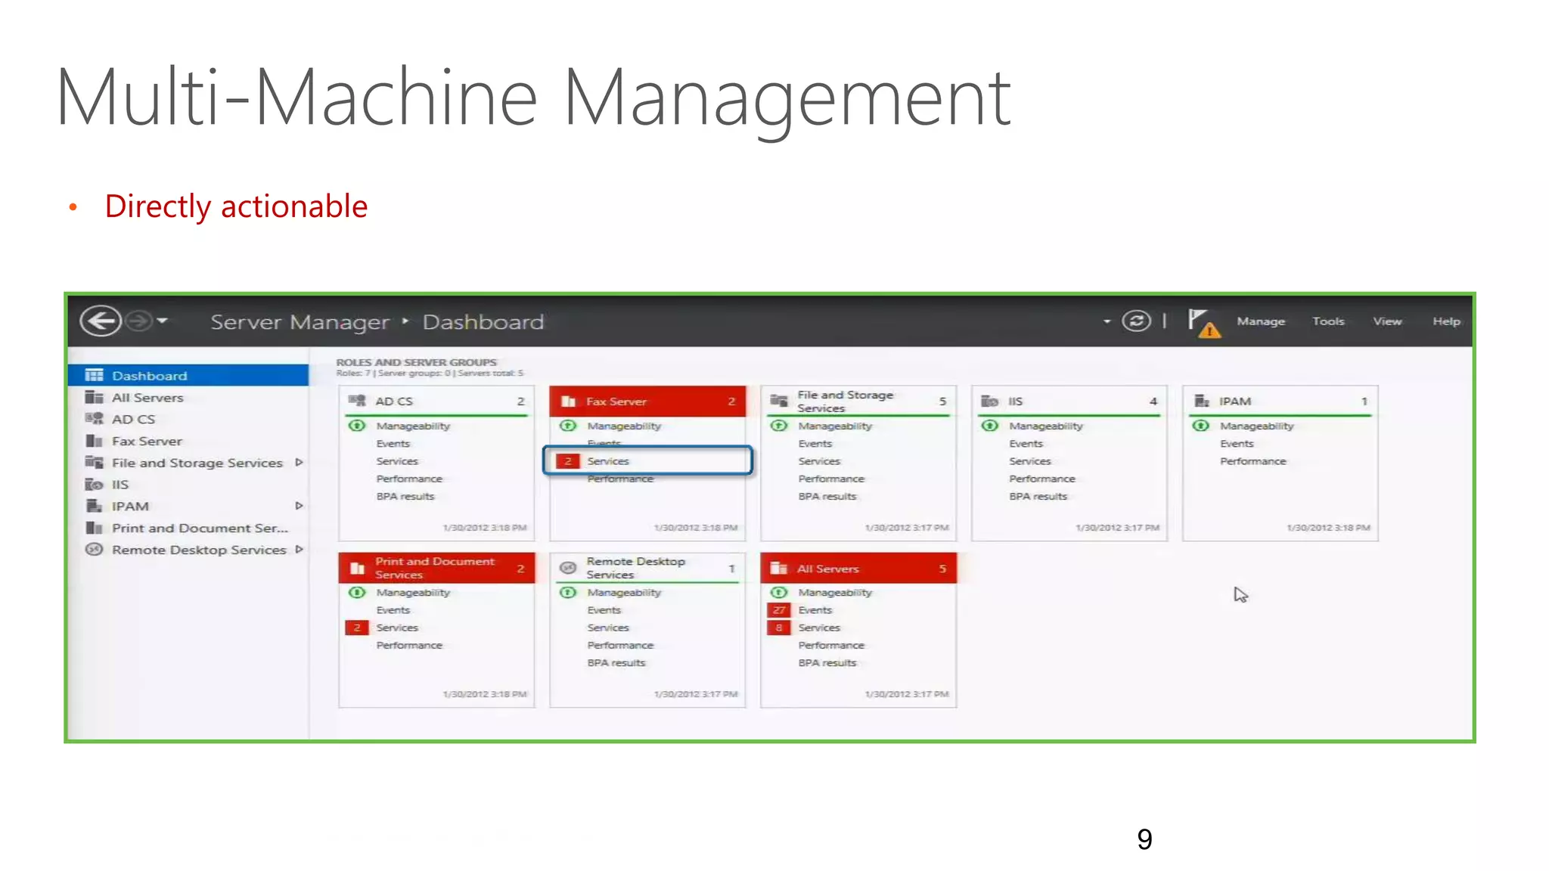1549x871 pixels.
Task: Click red 2 Services badge in Fax Server tile
Action: [568, 461]
